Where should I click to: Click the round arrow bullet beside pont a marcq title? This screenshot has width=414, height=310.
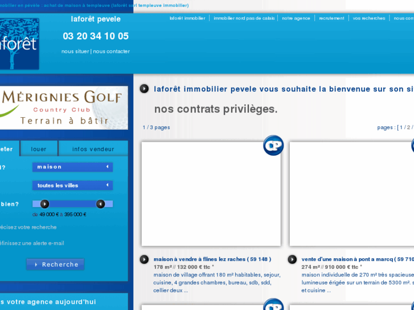coord(292,259)
